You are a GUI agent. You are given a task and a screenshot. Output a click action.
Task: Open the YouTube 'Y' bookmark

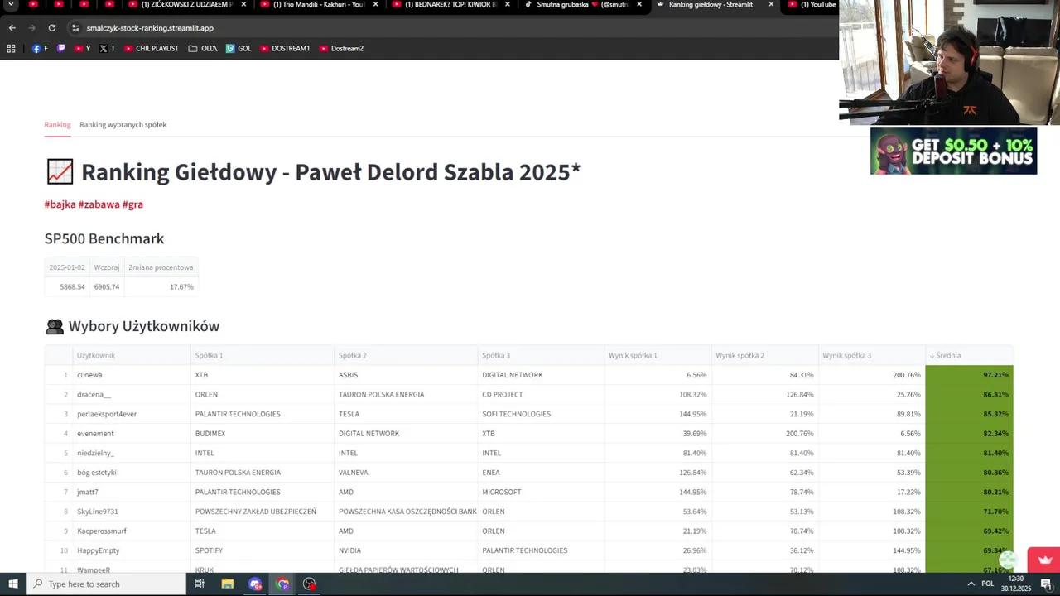(82, 49)
